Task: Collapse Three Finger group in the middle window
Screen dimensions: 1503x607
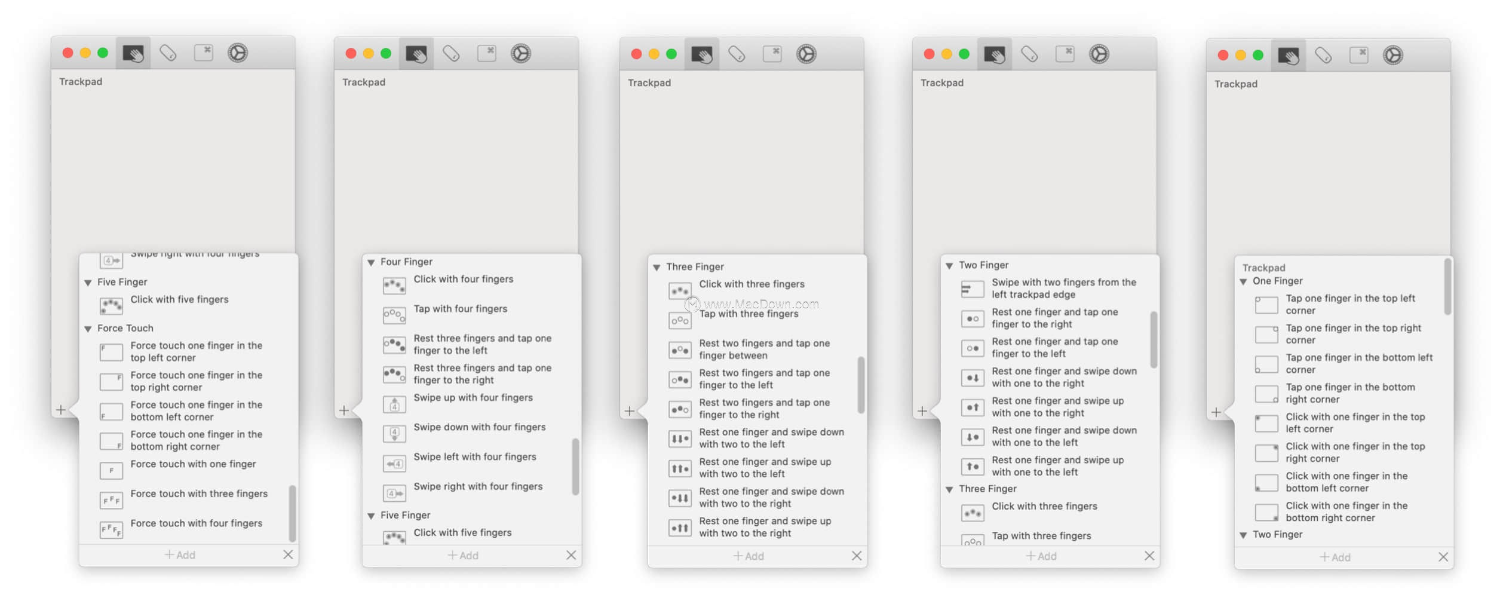Action: point(657,268)
